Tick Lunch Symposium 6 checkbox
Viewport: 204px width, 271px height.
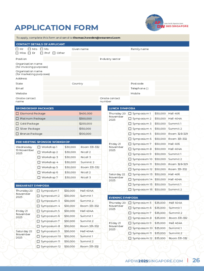pos(130,139)
